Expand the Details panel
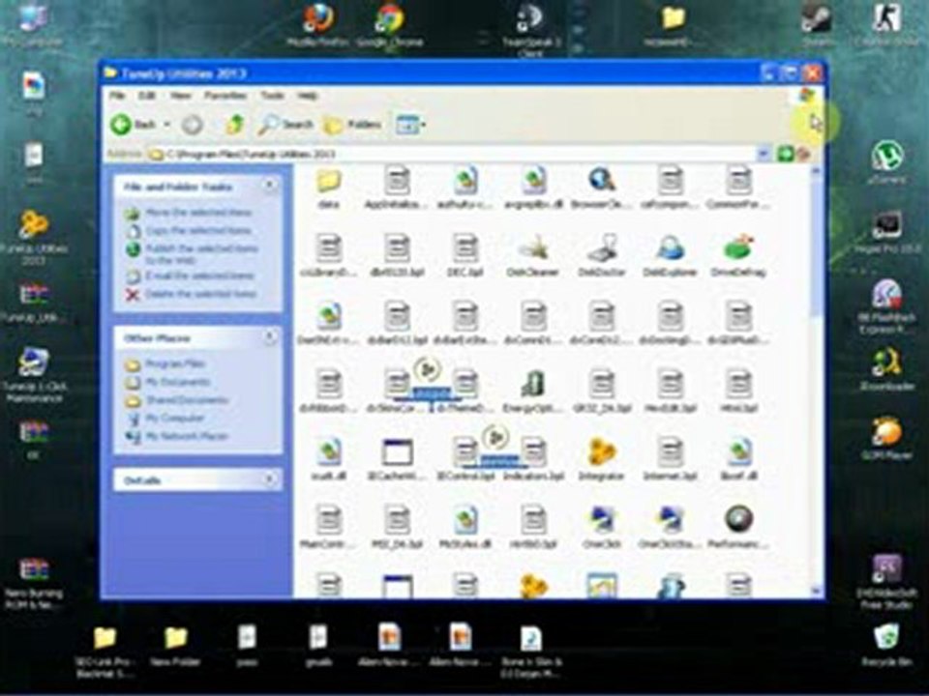The width and height of the screenshot is (929, 696). click(270, 478)
